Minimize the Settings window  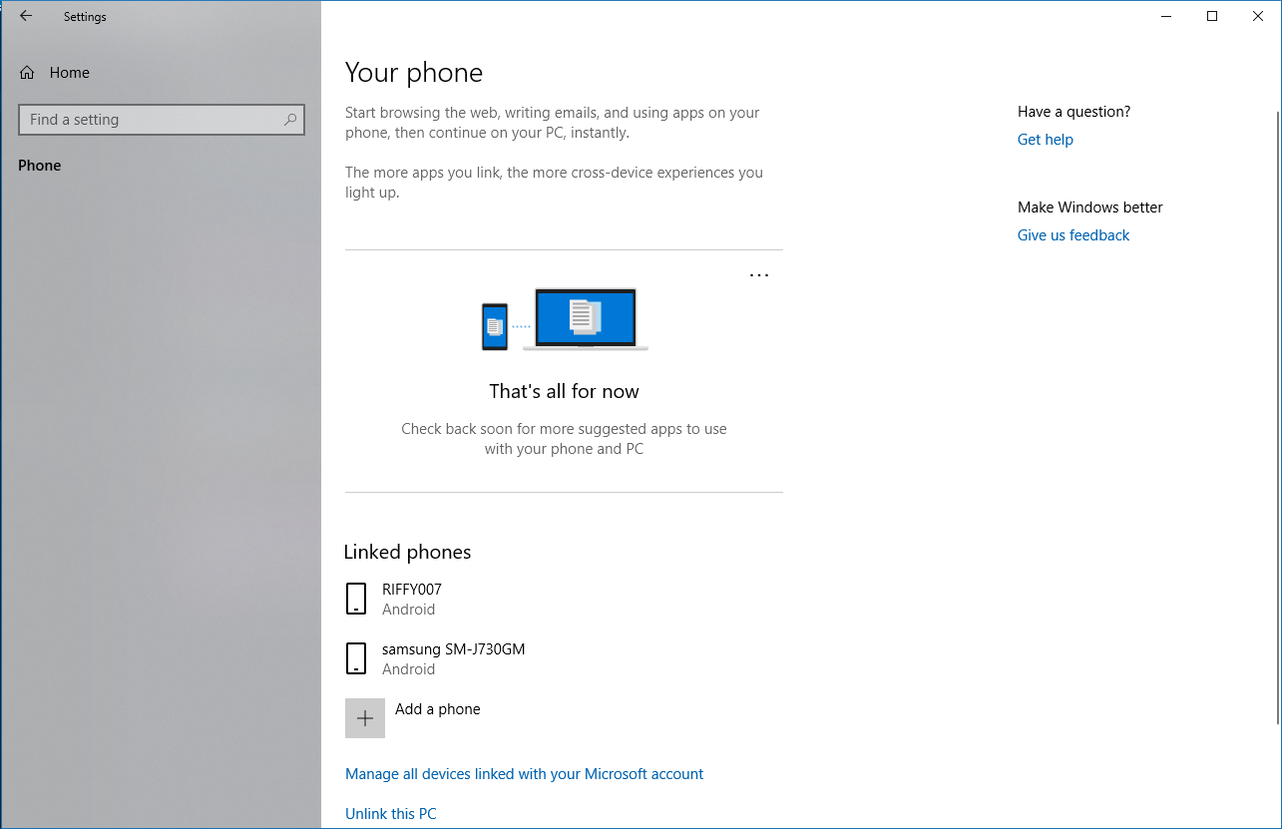point(1166,16)
